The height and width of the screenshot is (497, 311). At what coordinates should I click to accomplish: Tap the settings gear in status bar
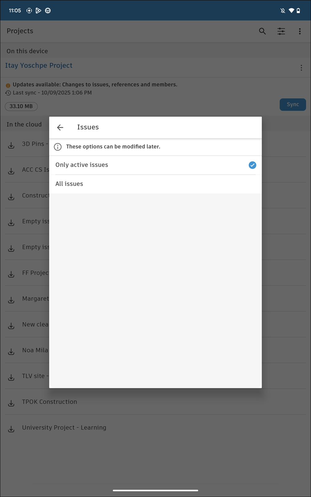pyautogui.click(x=48, y=11)
